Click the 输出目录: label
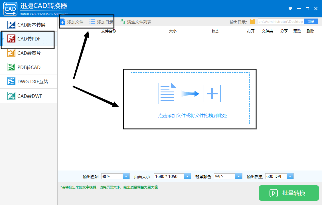Viewport: 322px width, 205px height. pos(238,22)
